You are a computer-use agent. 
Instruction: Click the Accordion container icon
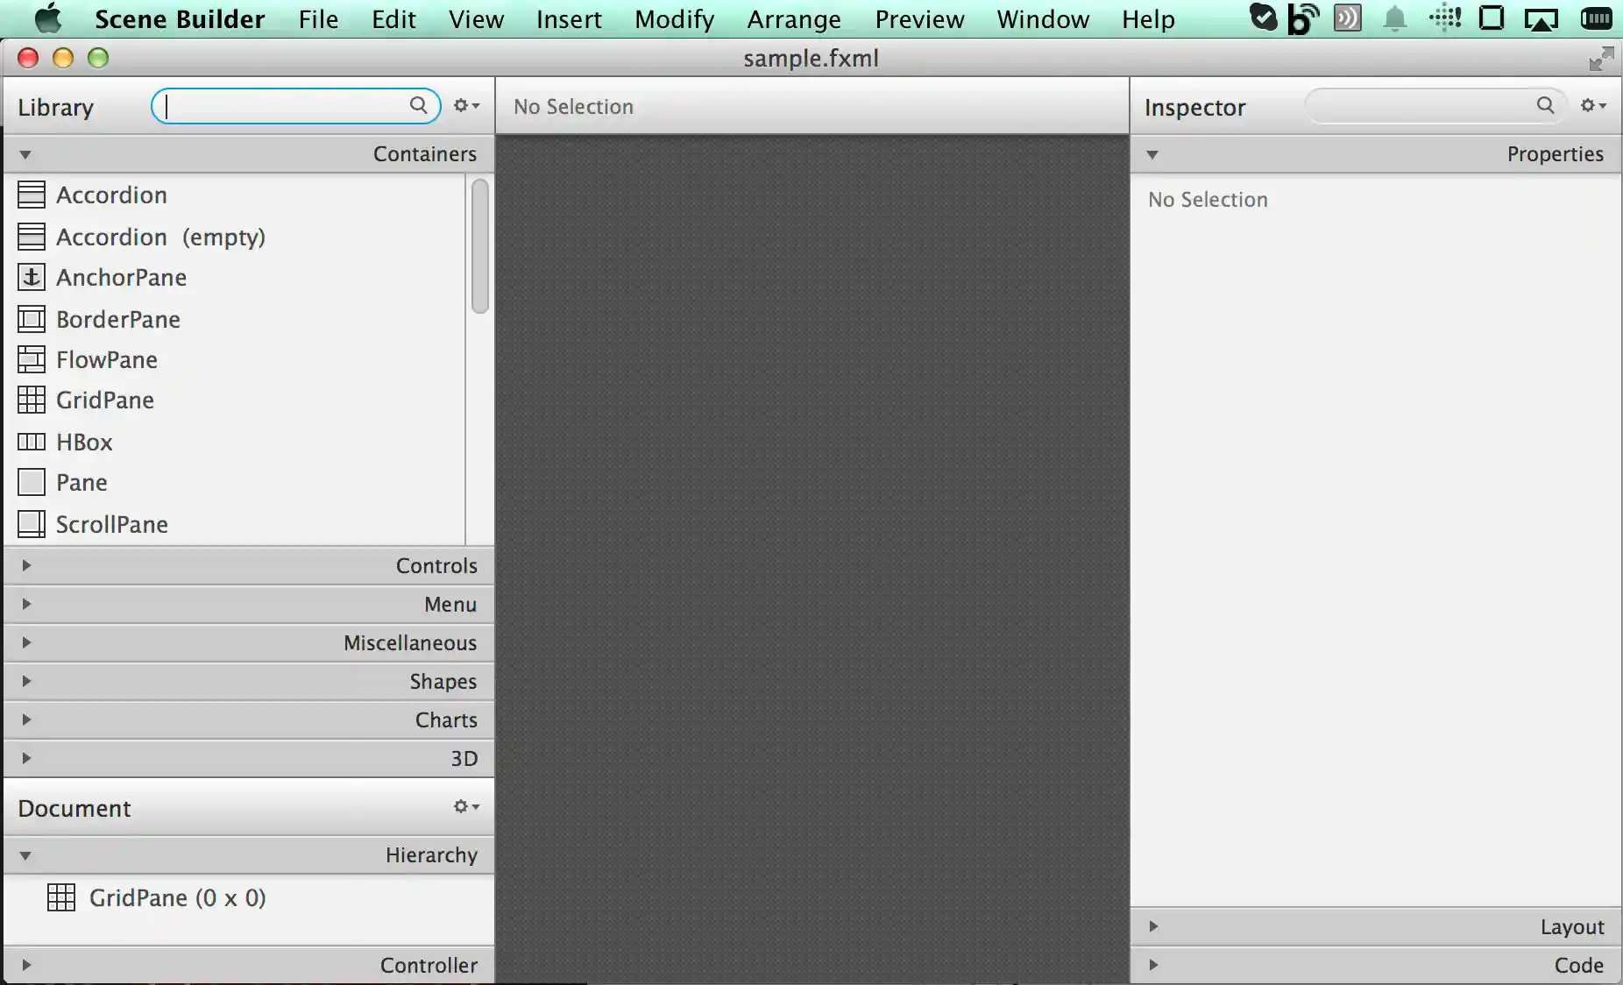click(32, 195)
